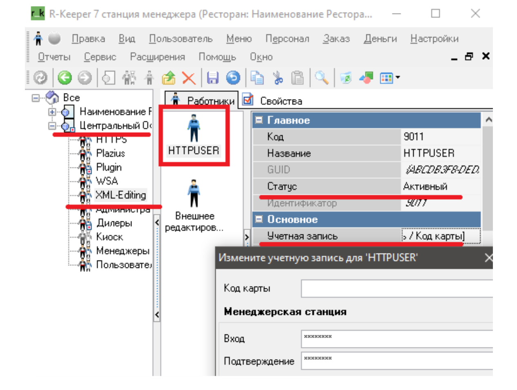
Task: Click the clipboard paste icon
Action: (x=298, y=77)
